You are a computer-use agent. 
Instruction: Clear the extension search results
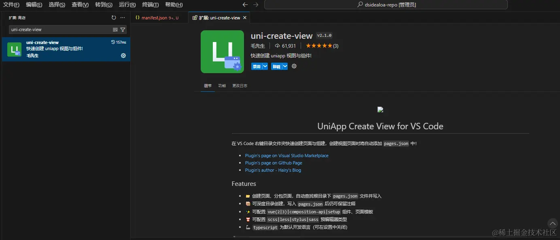tap(115, 29)
